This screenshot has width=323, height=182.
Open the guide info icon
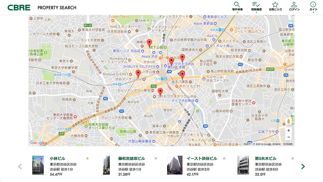click(313, 5)
